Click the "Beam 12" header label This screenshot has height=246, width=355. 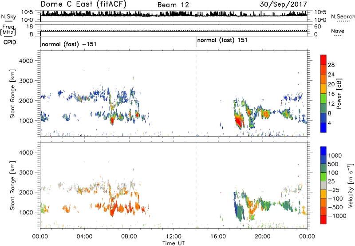tap(173, 5)
